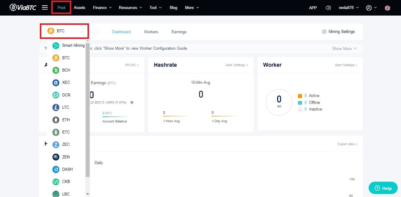Screen dimensions: 401x197
Task: Open the user account avatar icon
Action: click(x=369, y=8)
